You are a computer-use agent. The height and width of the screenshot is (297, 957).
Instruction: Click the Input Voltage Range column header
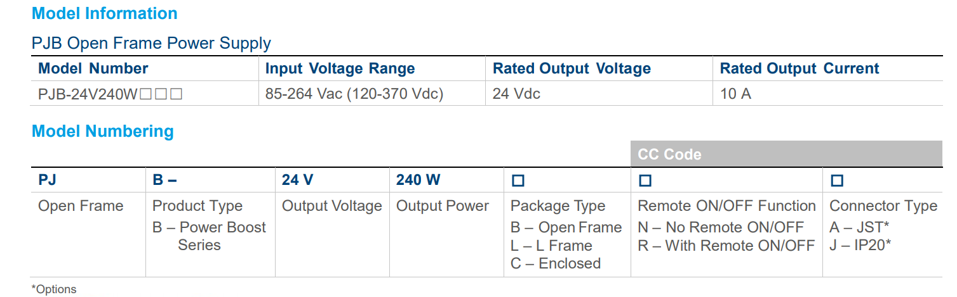click(x=340, y=68)
